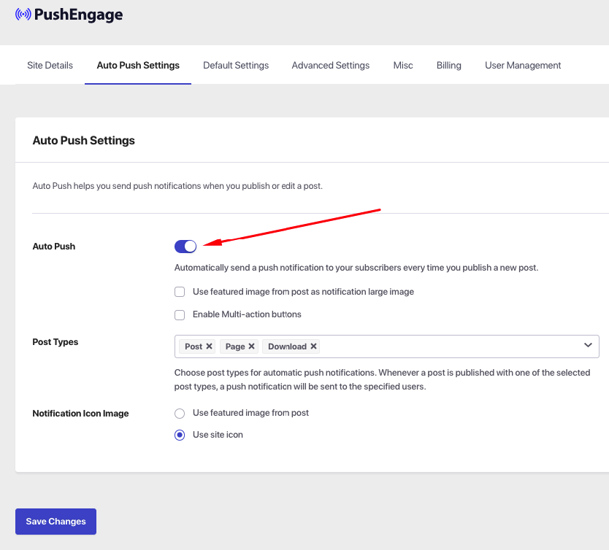Select the Auto Push Settings tab

(x=138, y=66)
